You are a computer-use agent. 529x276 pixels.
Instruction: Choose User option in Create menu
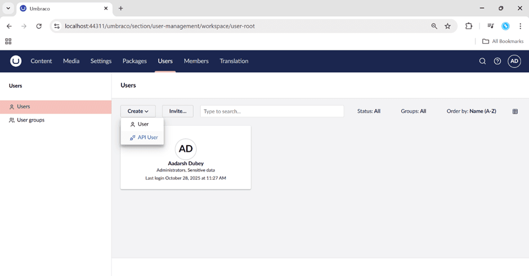click(x=142, y=124)
